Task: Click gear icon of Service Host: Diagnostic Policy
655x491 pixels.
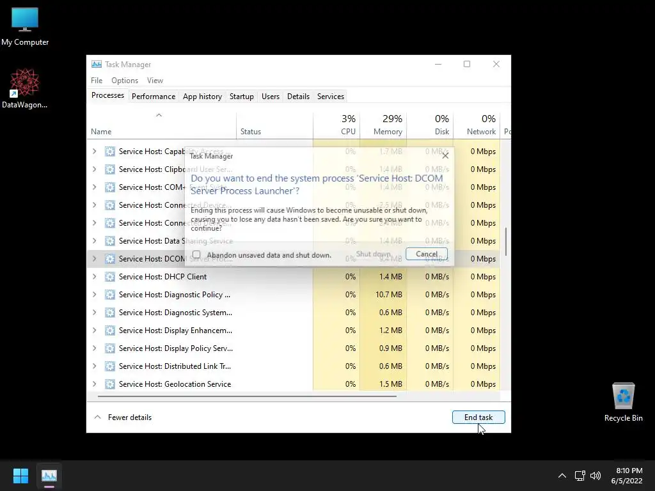Action: point(110,295)
